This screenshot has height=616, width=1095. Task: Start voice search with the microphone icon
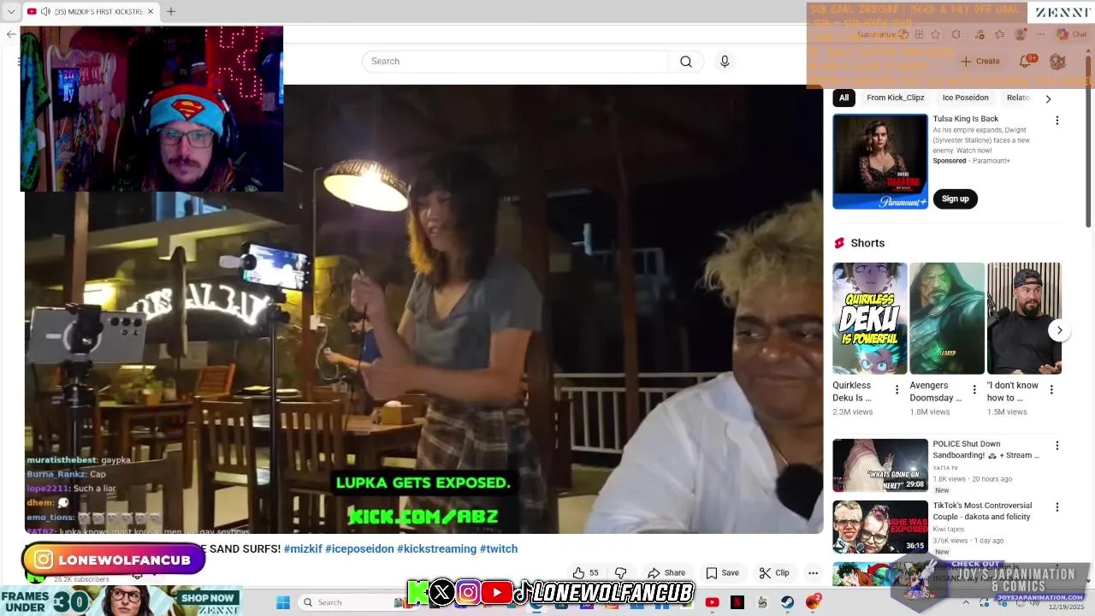[725, 62]
